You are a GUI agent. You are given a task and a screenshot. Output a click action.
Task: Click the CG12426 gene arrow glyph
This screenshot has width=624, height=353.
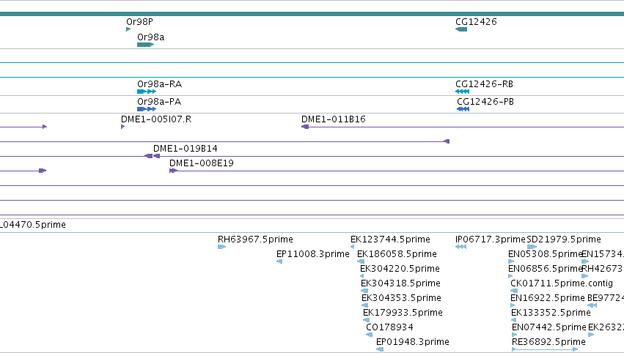pyautogui.click(x=461, y=29)
